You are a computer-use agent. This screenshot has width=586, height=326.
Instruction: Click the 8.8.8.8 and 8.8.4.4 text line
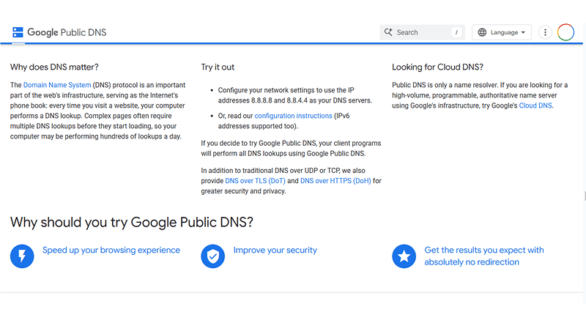[x=295, y=100]
